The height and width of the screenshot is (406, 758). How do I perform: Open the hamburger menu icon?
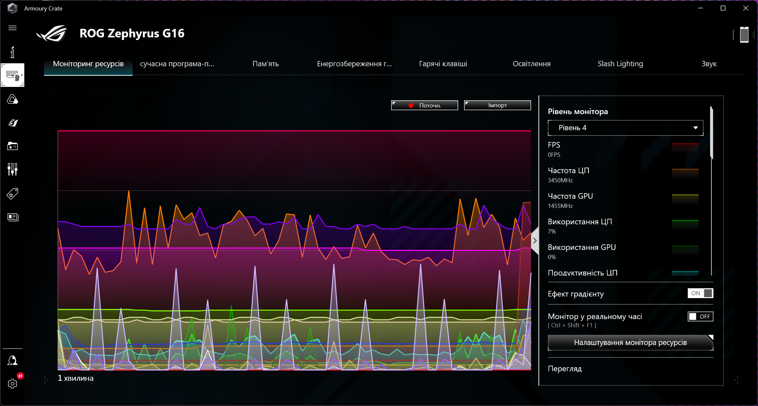click(12, 28)
